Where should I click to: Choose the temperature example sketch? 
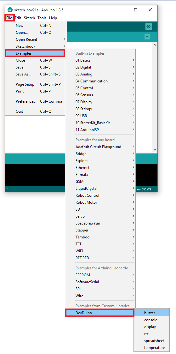151,348
